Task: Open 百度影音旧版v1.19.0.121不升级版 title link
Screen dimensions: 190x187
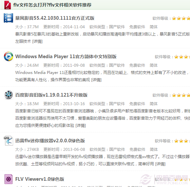Action: coord(51,95)
